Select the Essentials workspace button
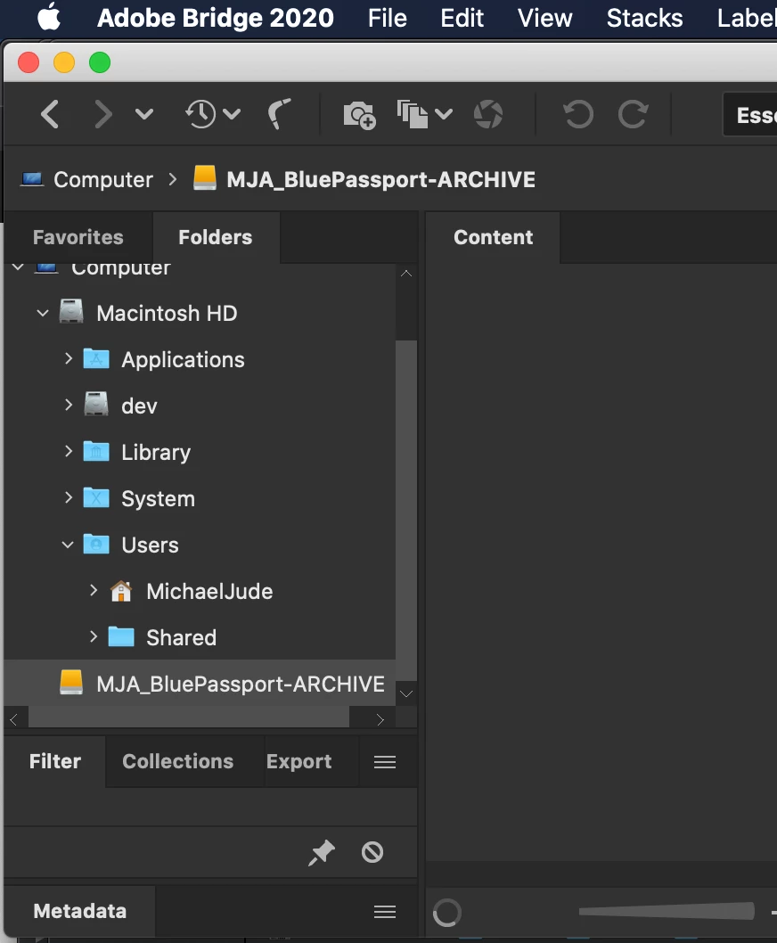The width and height of the screenshot is (777, 943). [x=750, y=114]
